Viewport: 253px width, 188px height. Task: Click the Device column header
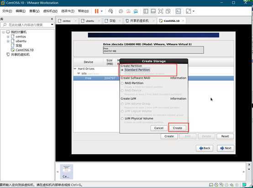(88, 62)
